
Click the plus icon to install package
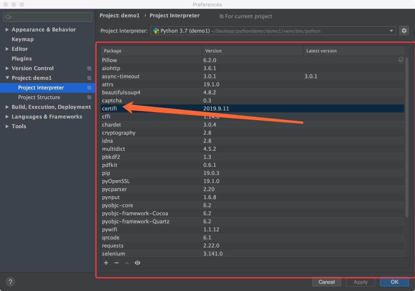click(106, 263)
